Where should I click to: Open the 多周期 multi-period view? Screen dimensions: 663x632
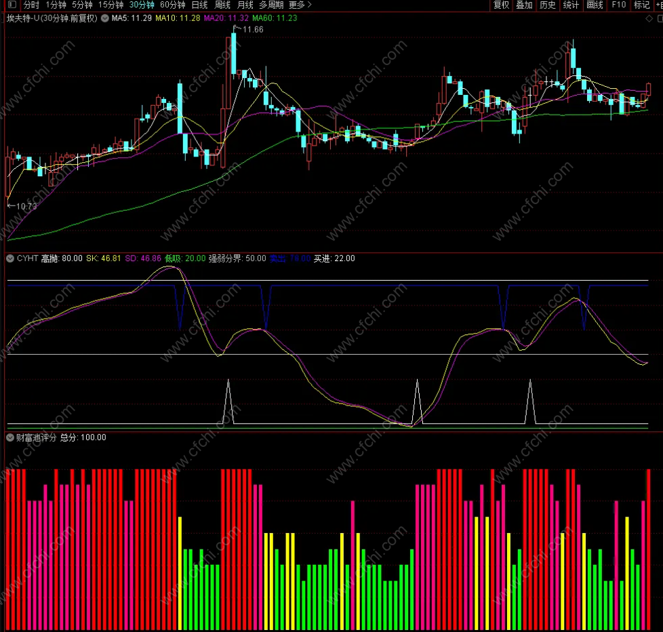[272, 5]
